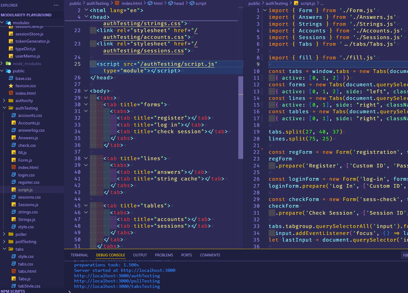Click 'script.js' breadcrumb in the right editor
The width and height of the screenshot is (408, 293).
(308, 3)
